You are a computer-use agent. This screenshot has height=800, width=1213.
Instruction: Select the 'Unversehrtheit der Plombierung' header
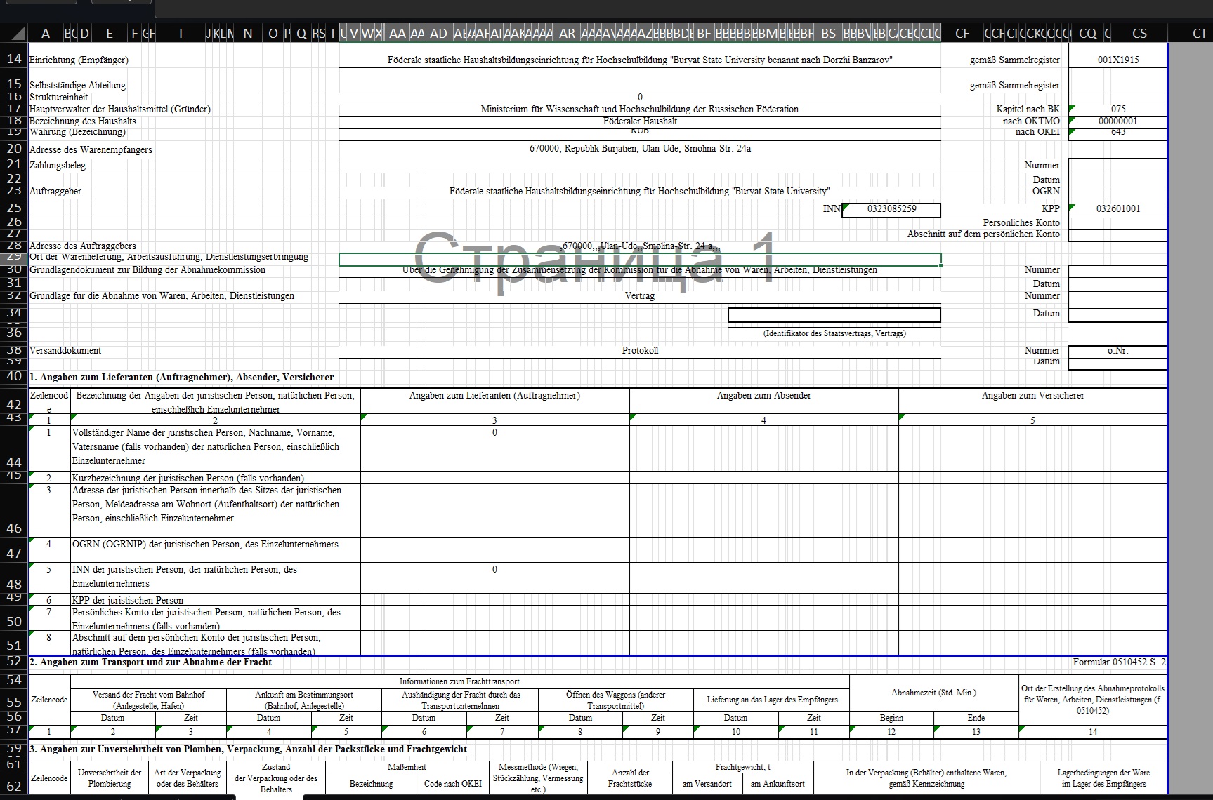110,778
